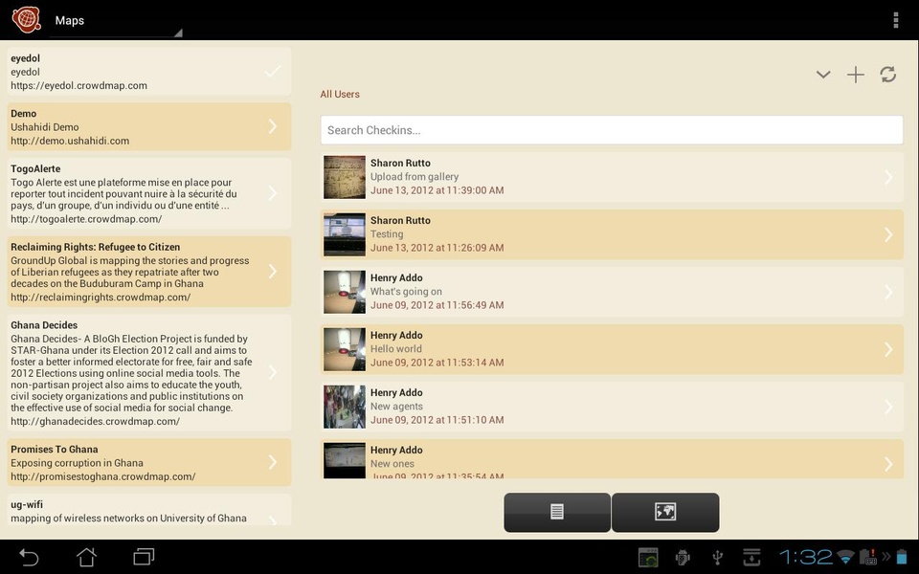This screenshot has width=919, height=574.
Task: Select the ug-wifi map entry
Action: (x=149, y=510)
